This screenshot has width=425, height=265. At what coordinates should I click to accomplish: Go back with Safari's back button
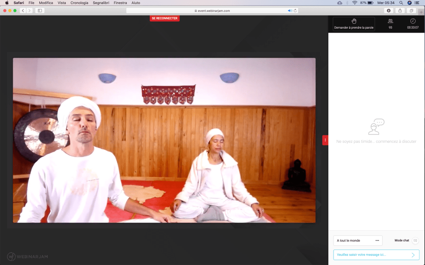[x=23, y=11]
